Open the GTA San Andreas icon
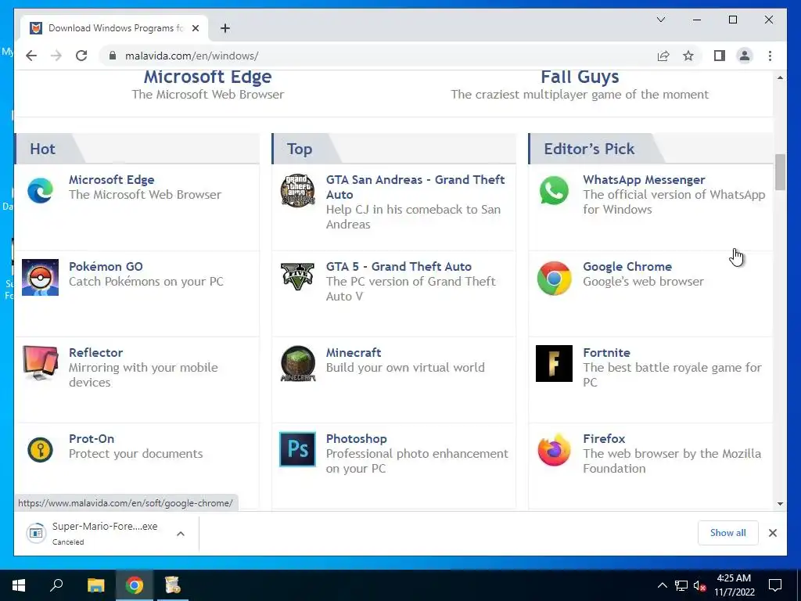 (x=298, y=191)
